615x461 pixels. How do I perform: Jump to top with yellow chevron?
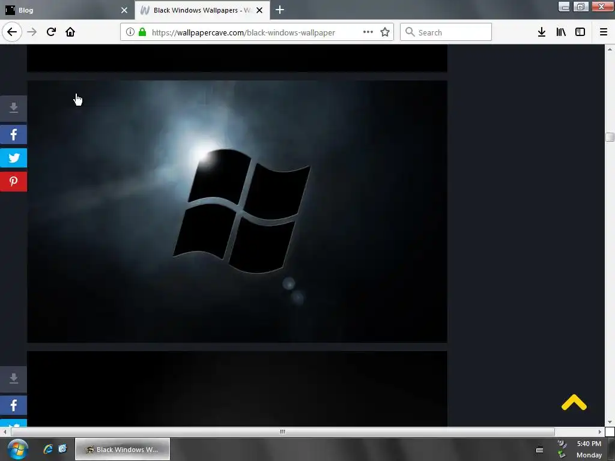pyautogui.click(x=574, y=403)
